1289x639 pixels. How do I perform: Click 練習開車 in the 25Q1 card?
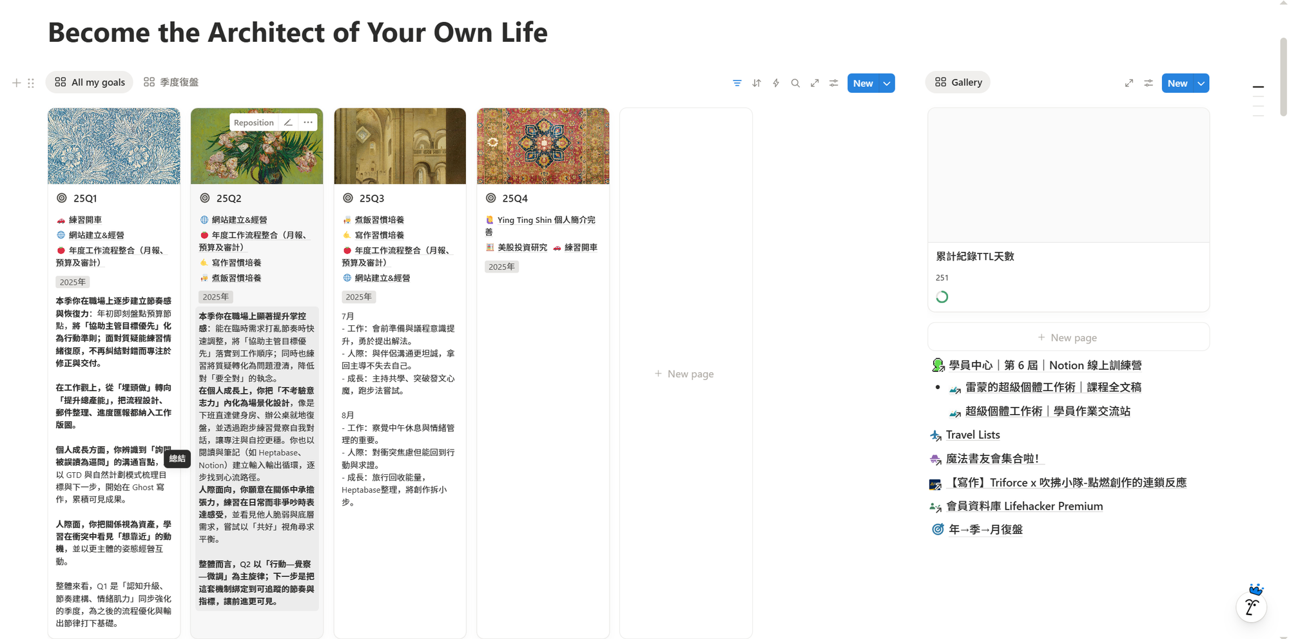point(79,220)
